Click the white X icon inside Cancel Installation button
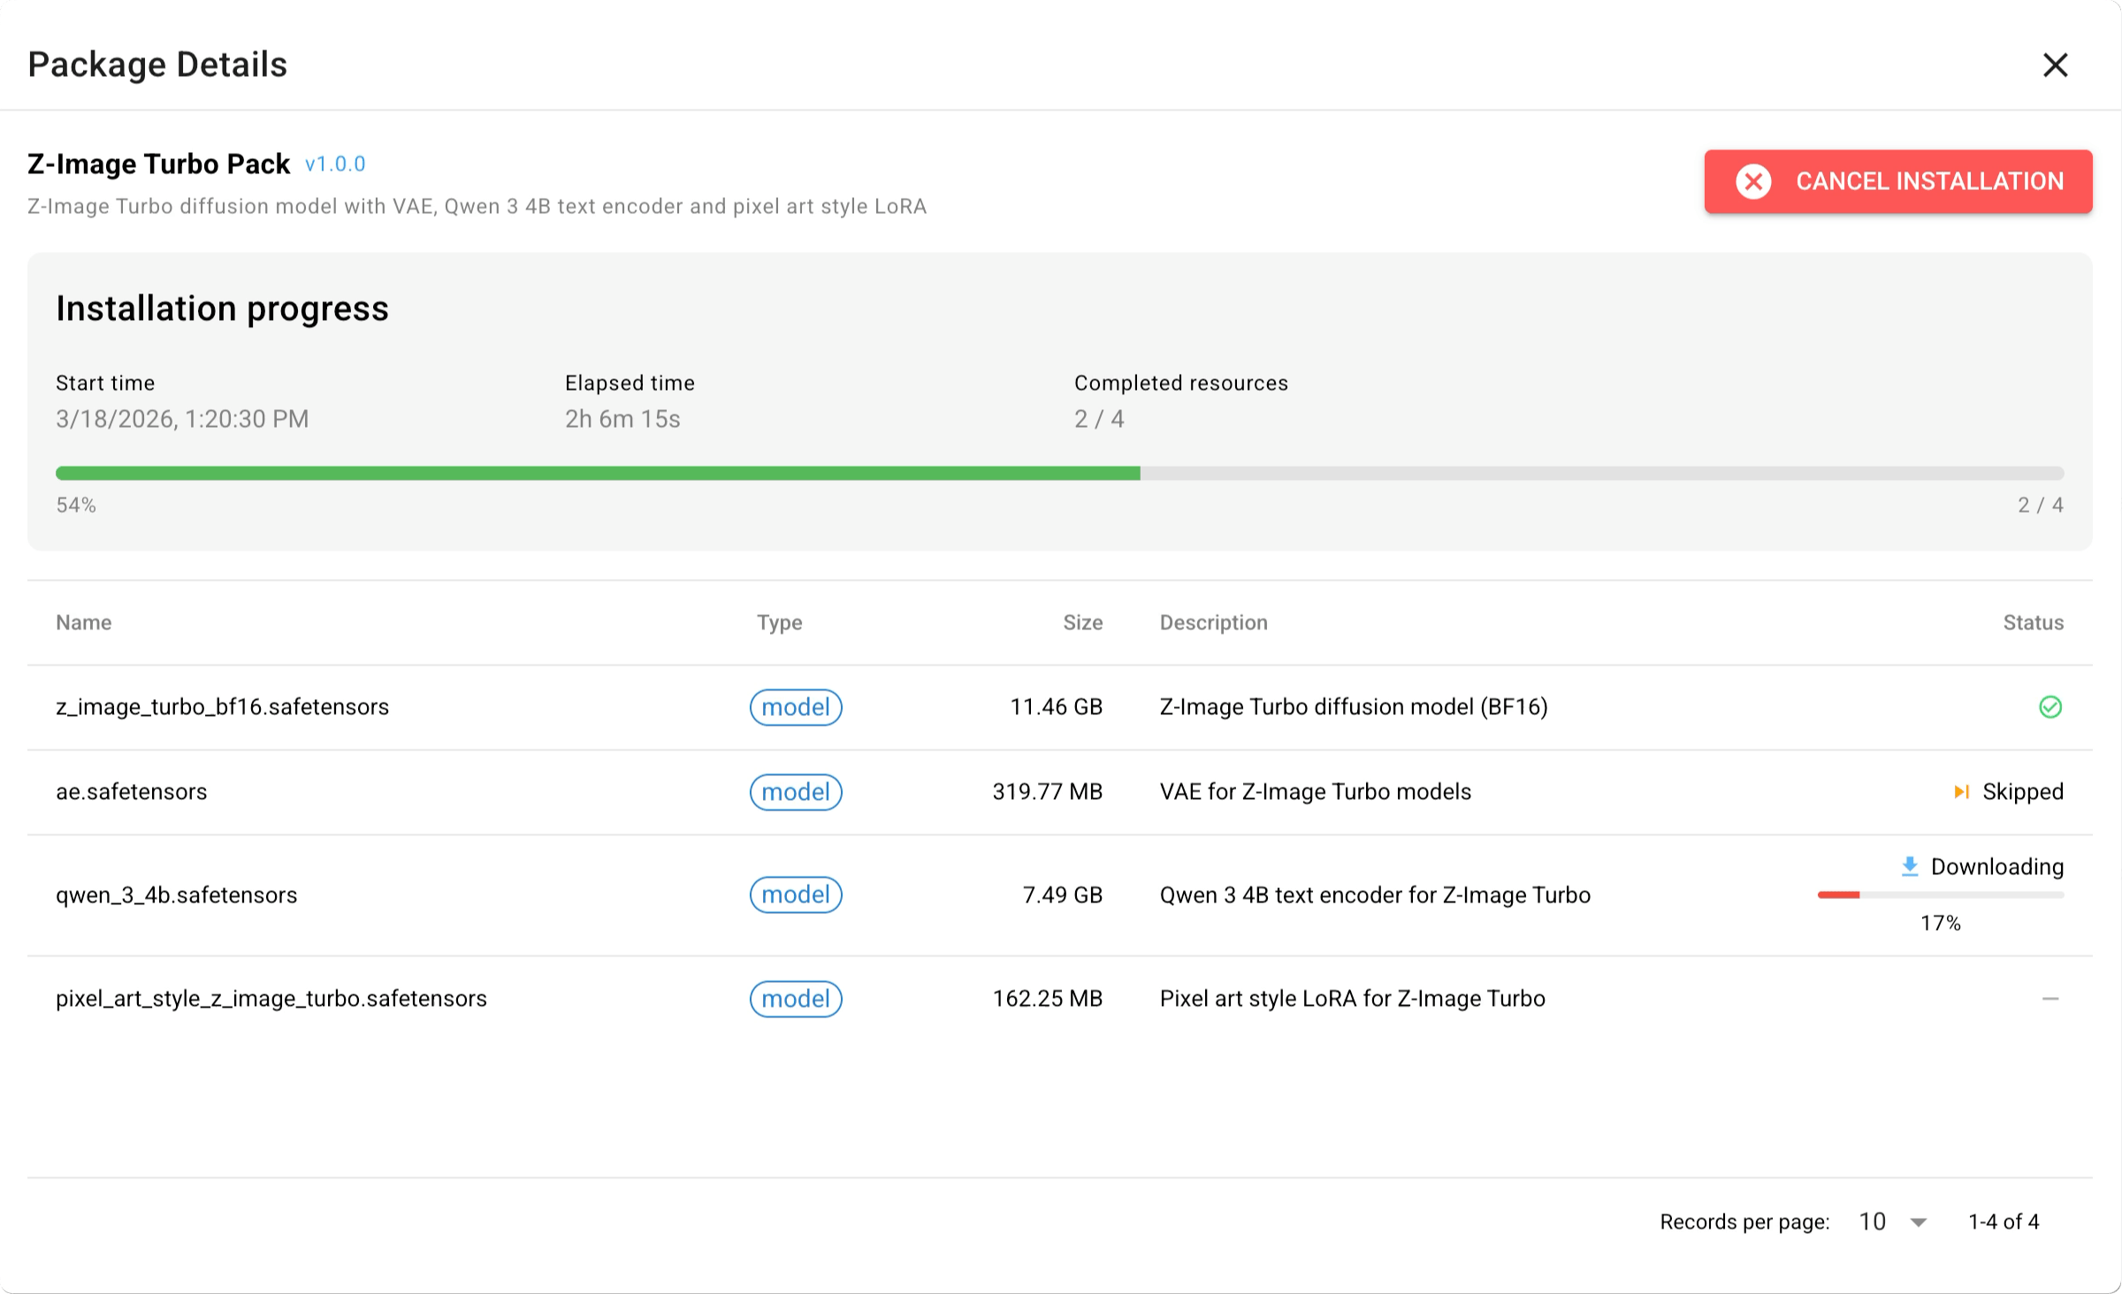 point(1753,181)
